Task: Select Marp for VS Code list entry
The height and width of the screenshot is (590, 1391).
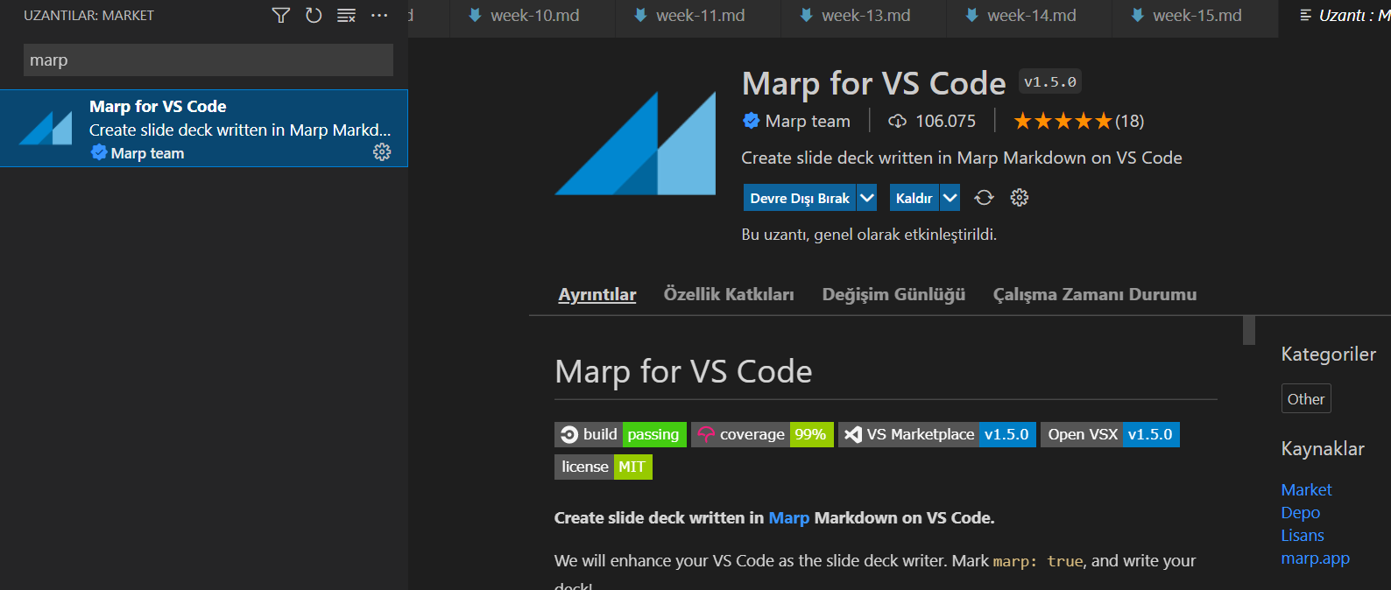Action: 204,129
